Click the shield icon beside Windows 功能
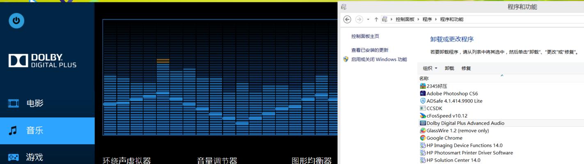The width and height of the screenshot is (584, 164). [346, 59]
